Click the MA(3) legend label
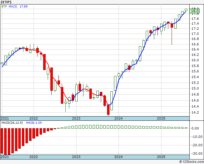 coord(13,7)
